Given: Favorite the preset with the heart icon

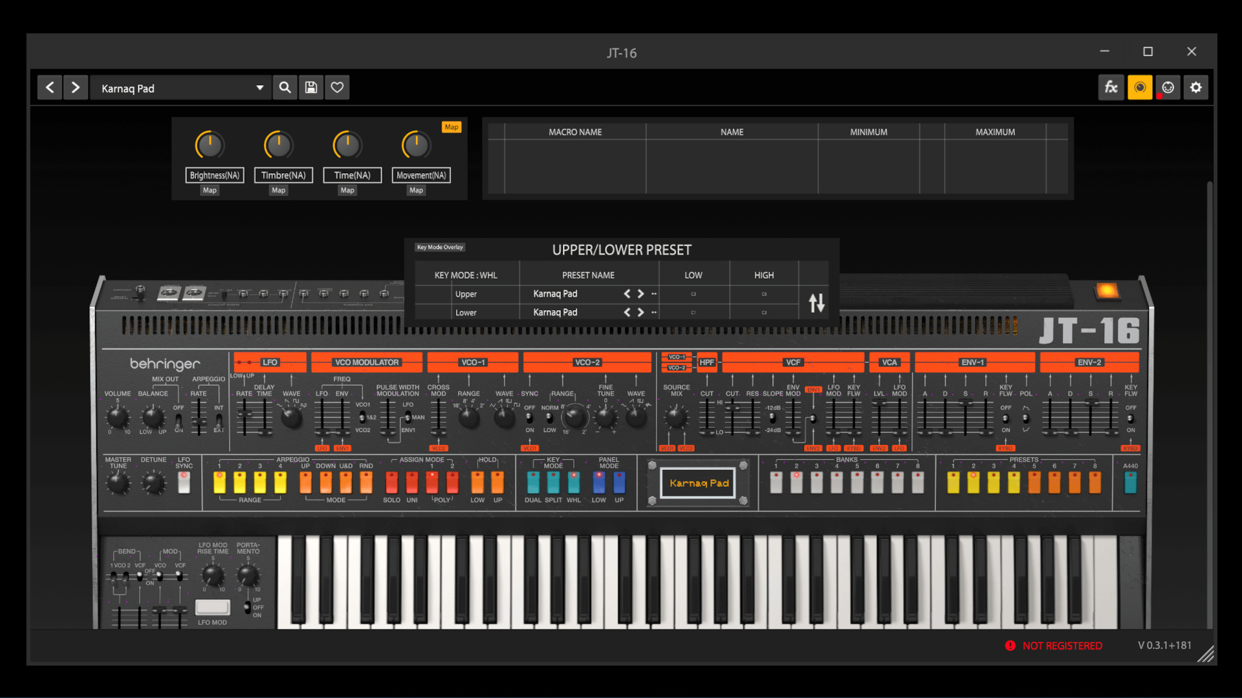Looking at the screenshot, I should (337, 87).
